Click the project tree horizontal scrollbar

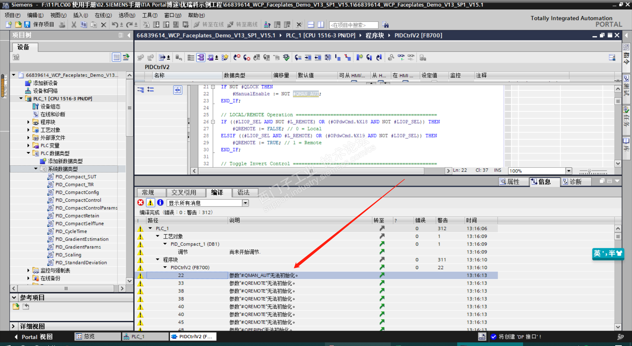coord(66,288)
